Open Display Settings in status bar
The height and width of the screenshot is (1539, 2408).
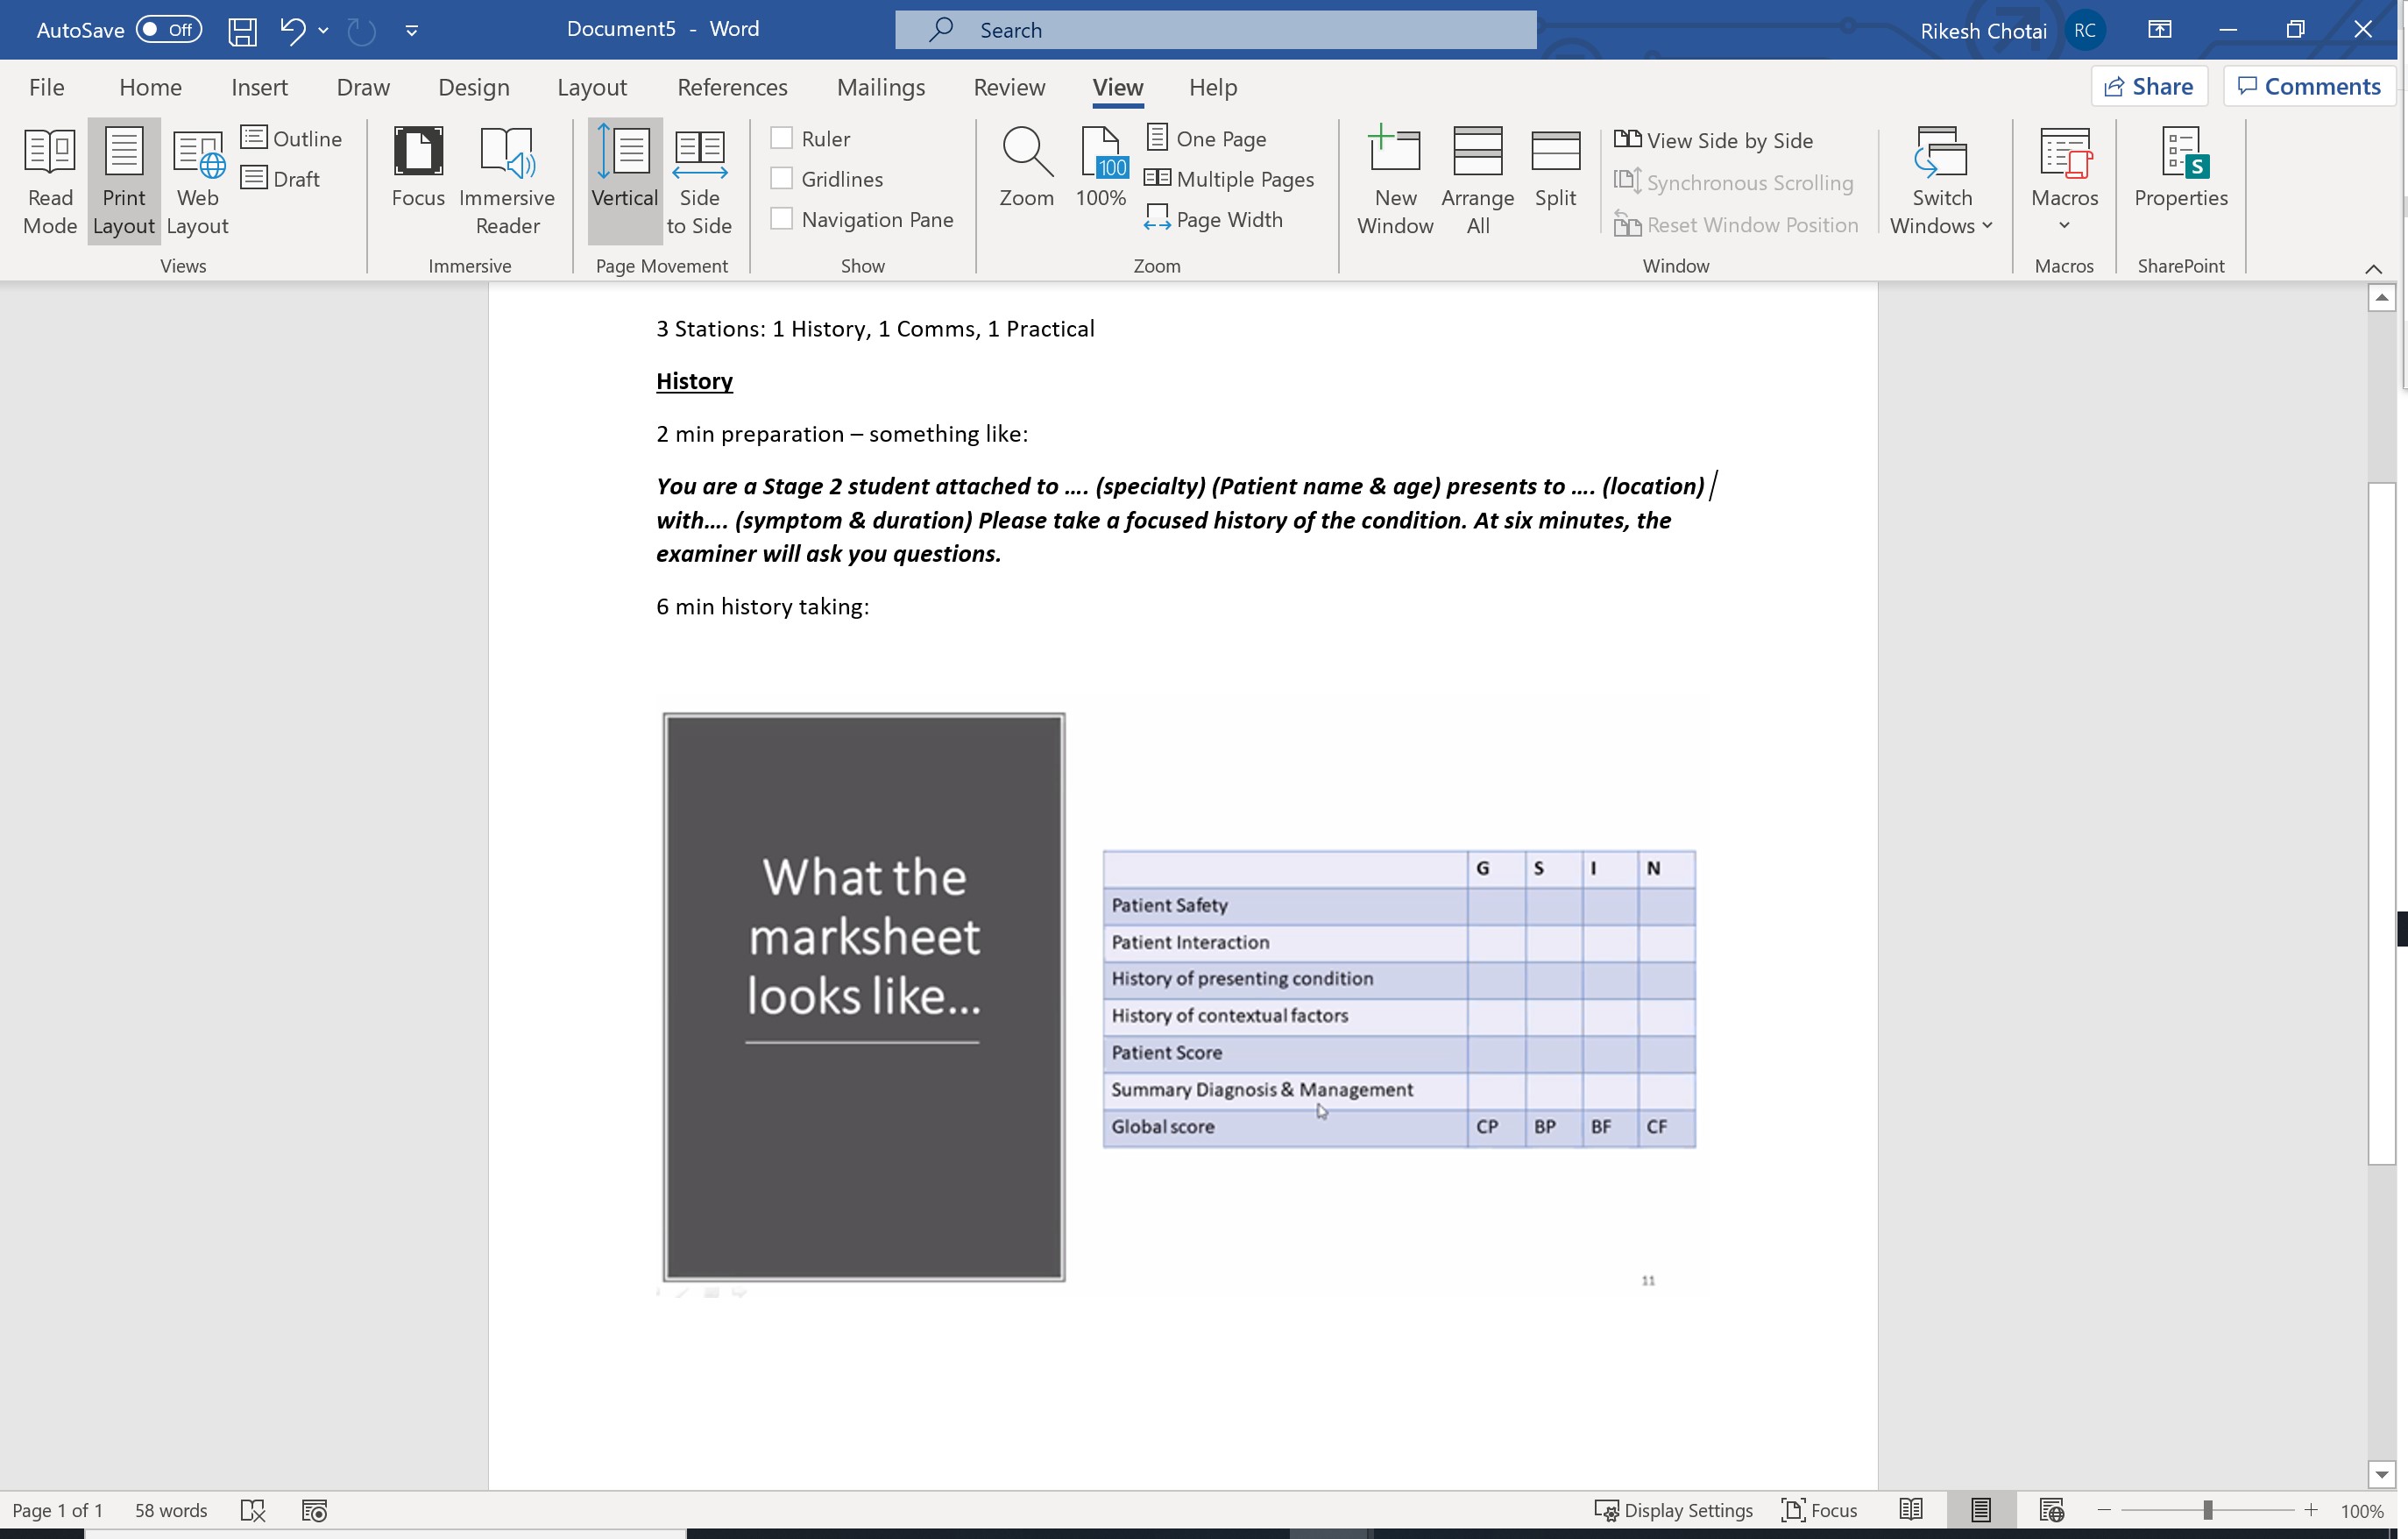pyautogui.click(x=1674, y=1510)
